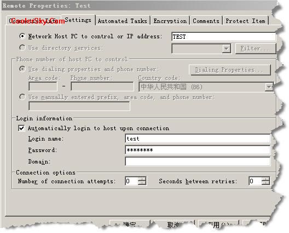Expand the Country code dropdown
The image size is (289, 233).
[269, 87]
